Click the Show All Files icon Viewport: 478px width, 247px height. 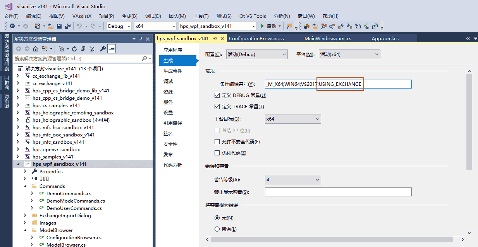(x=91, y=49)
